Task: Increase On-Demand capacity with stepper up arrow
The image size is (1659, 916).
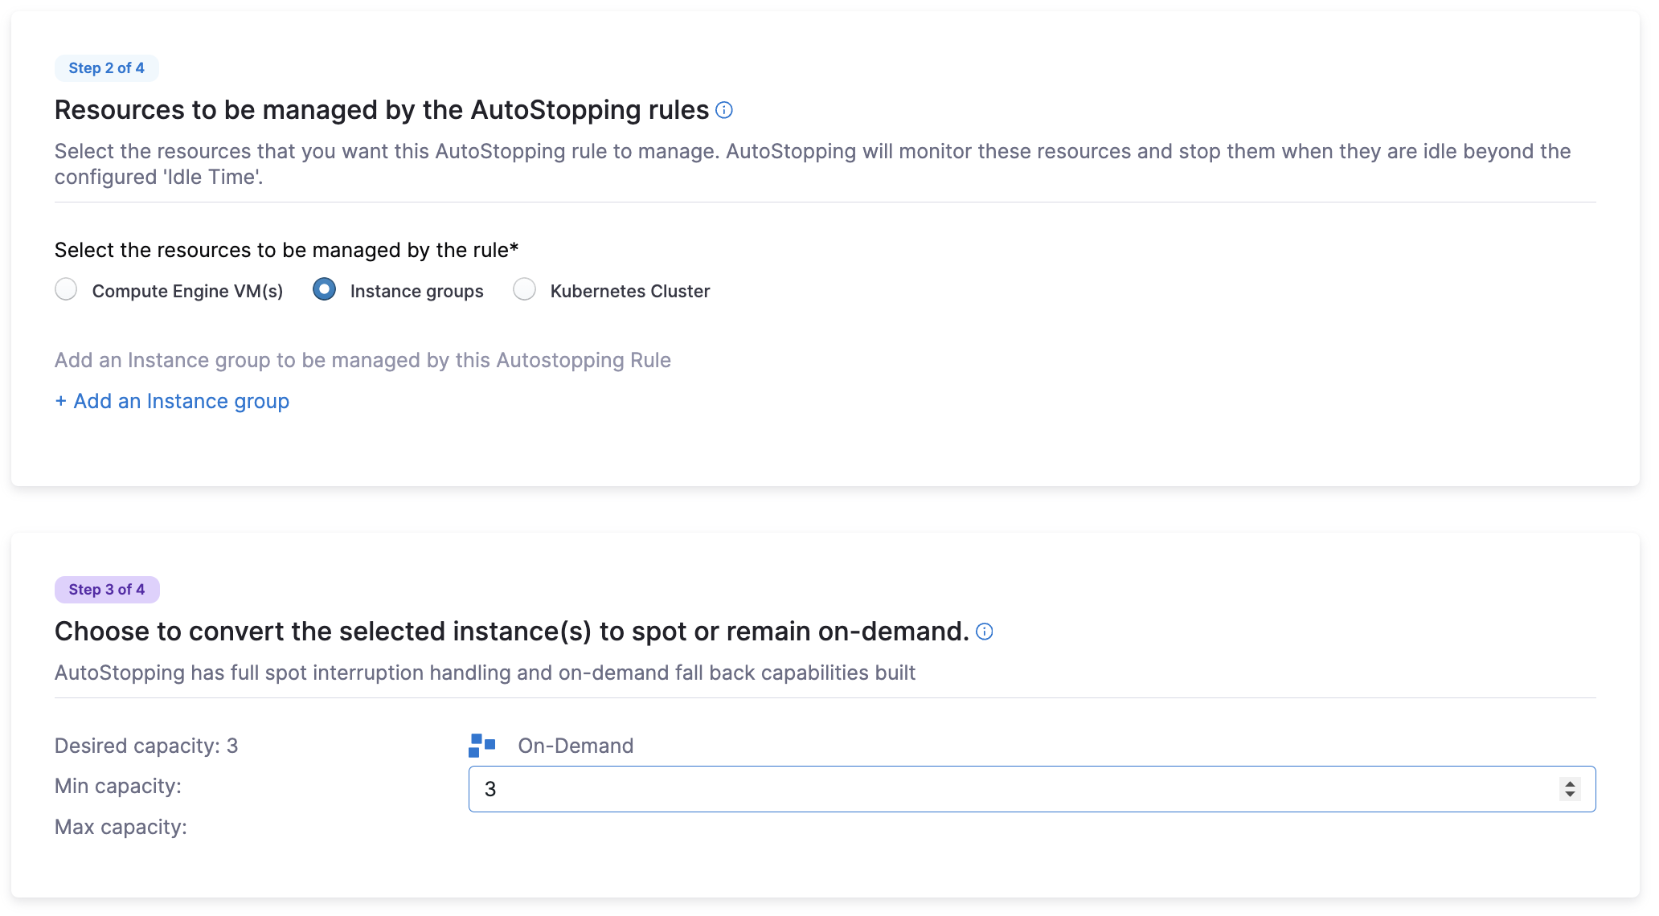Action: coord(1569,783)
